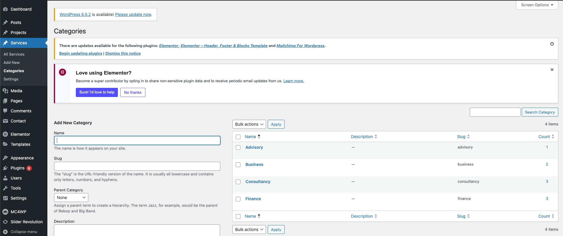563x236 pixels.
Task: Select the Finance category checkbox
Action: point(238,199)
